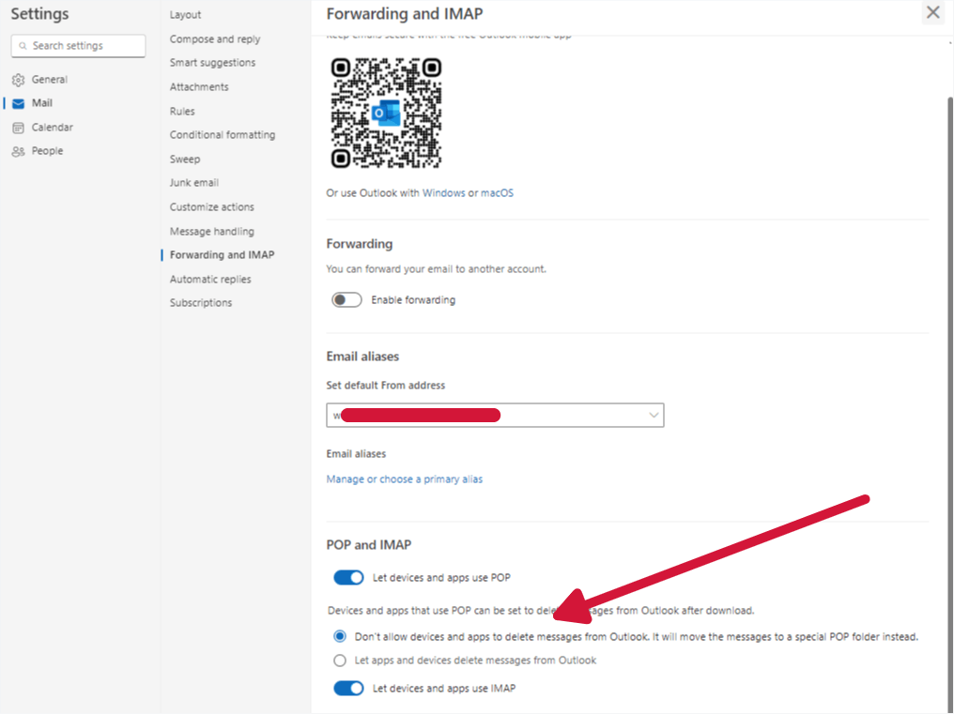The image size is (954, 714).
Task: Open Smart suggestions settings
Action: [212, 63]
